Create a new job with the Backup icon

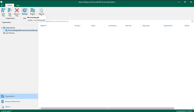25,11
